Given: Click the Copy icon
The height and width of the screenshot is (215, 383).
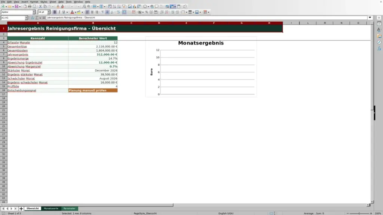Looking at the screenshot, I should tap(45, 6).
